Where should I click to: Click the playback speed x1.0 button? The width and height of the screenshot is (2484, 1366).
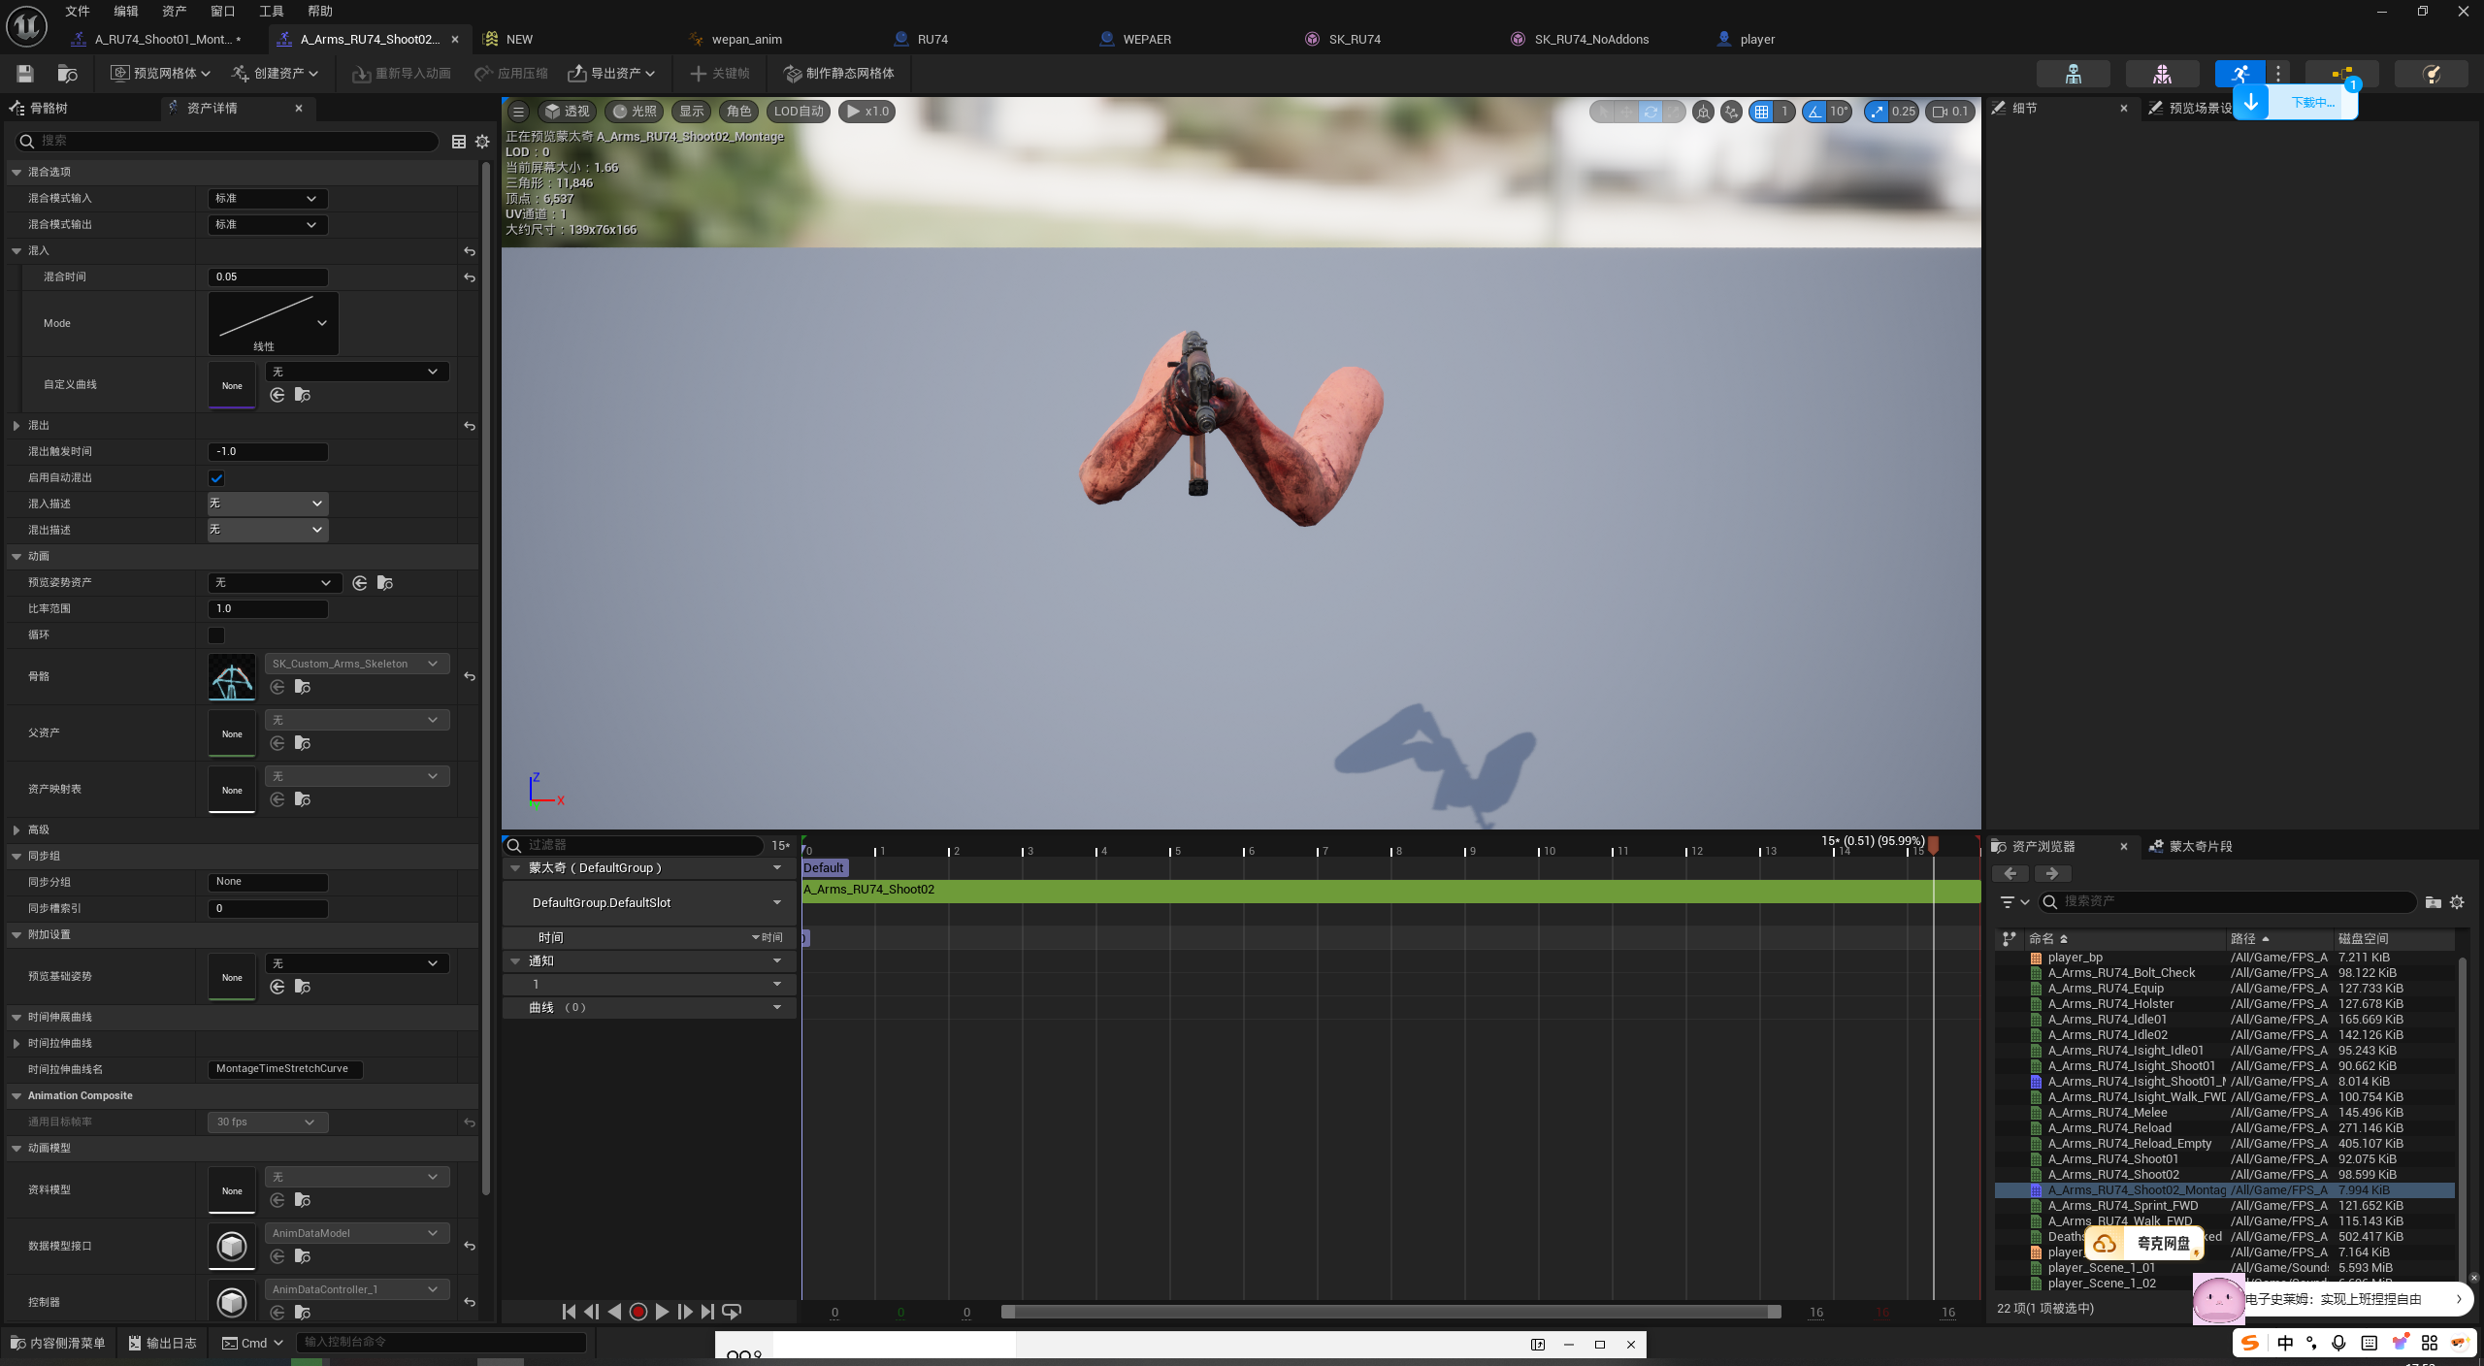[x=867, y=112]
